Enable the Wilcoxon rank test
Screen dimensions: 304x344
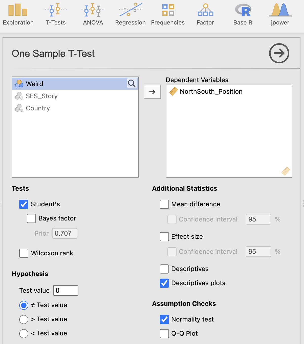point(24,253)
